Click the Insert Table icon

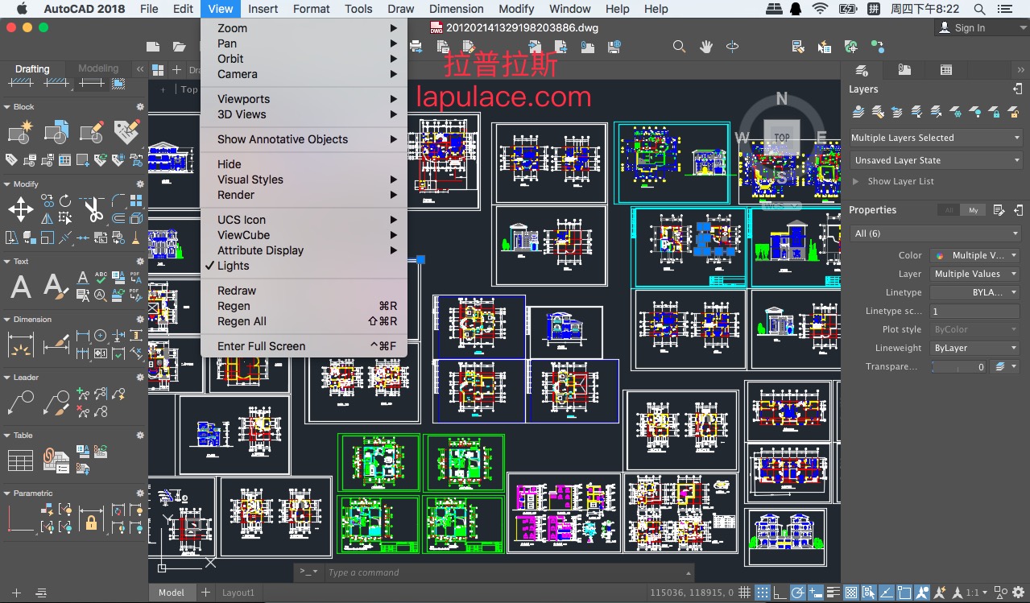[20, 461]
